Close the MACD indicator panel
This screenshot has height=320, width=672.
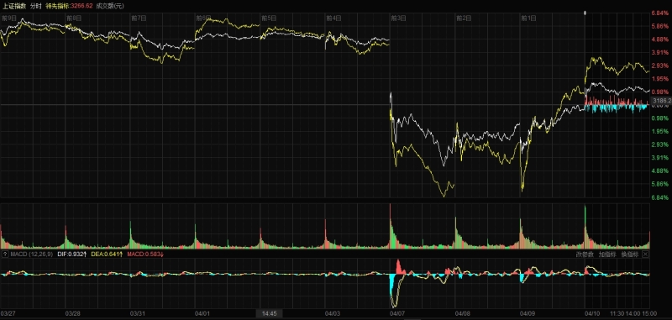[645, 254]
